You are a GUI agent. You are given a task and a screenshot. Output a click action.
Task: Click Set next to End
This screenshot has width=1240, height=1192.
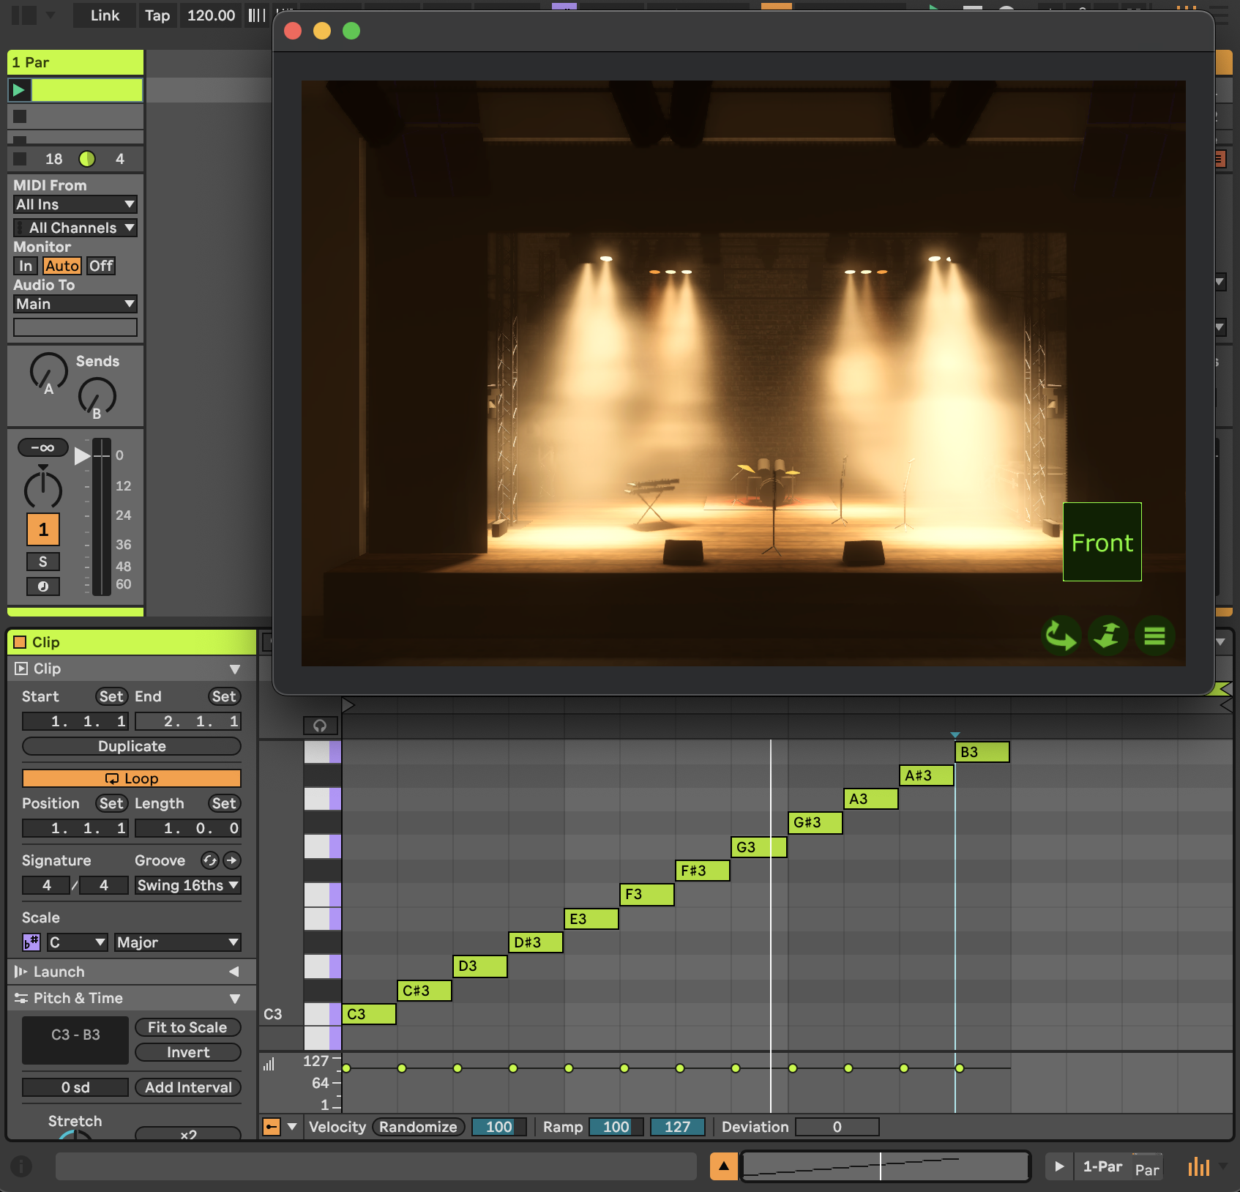click(224, 696)
